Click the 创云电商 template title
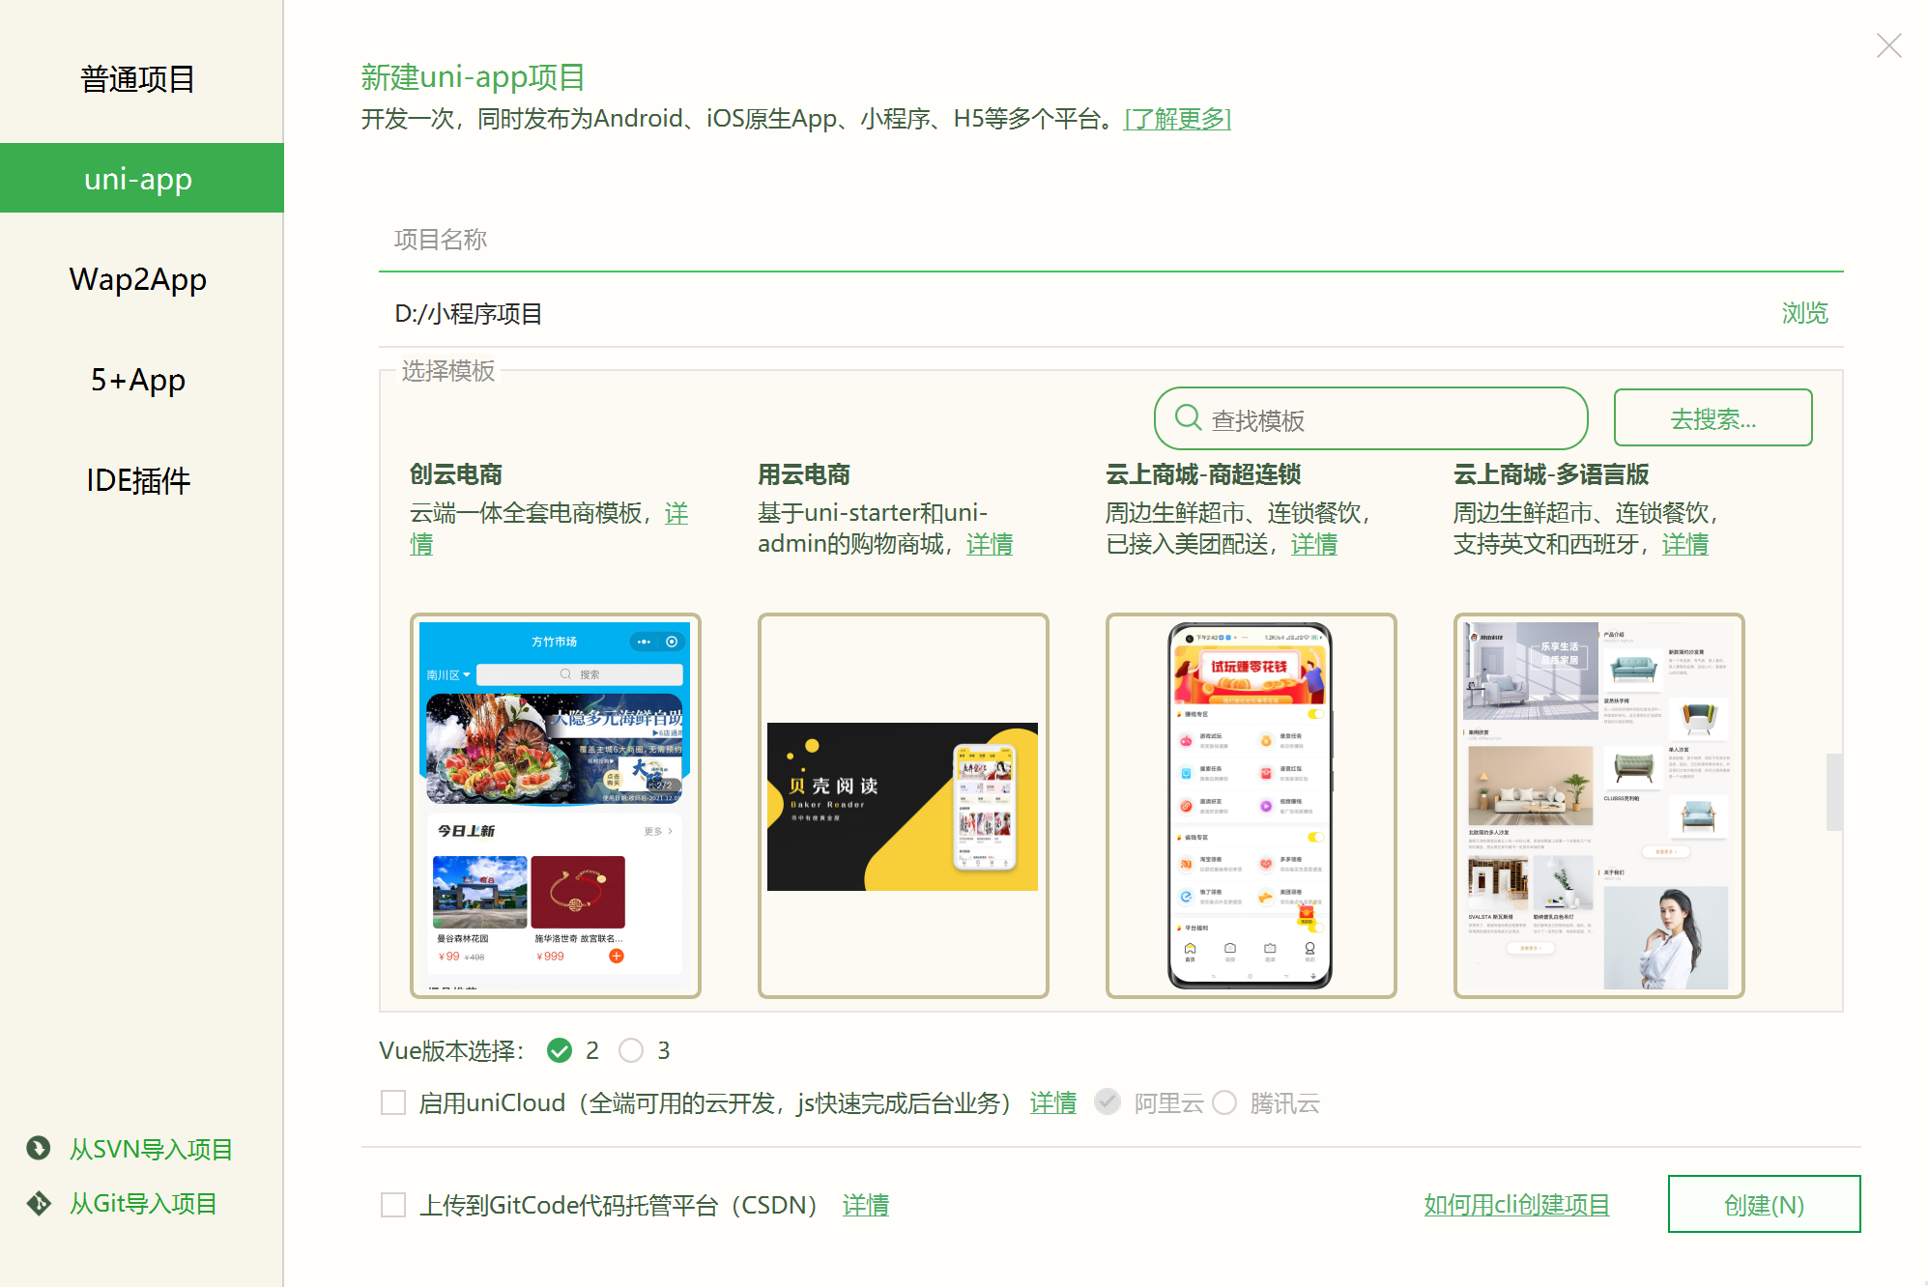Image resolution: width=1928 pixels, height=1287 pixels. [456, 474]
